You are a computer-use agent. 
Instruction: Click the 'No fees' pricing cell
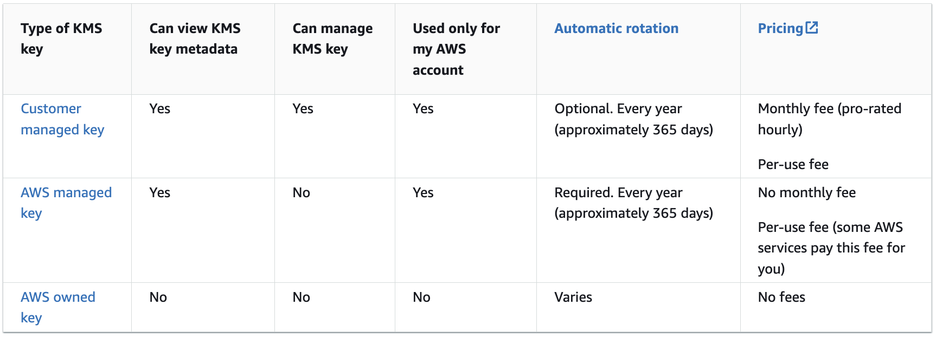[781, 297]
